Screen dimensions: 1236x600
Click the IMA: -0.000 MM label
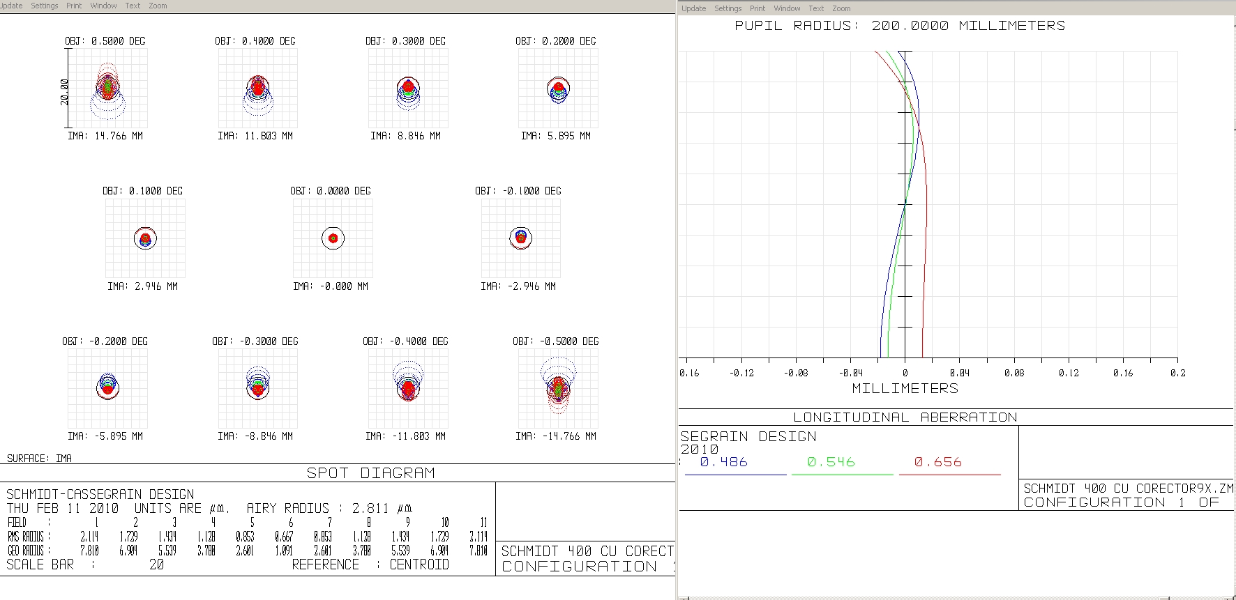[x=331, y=286]
